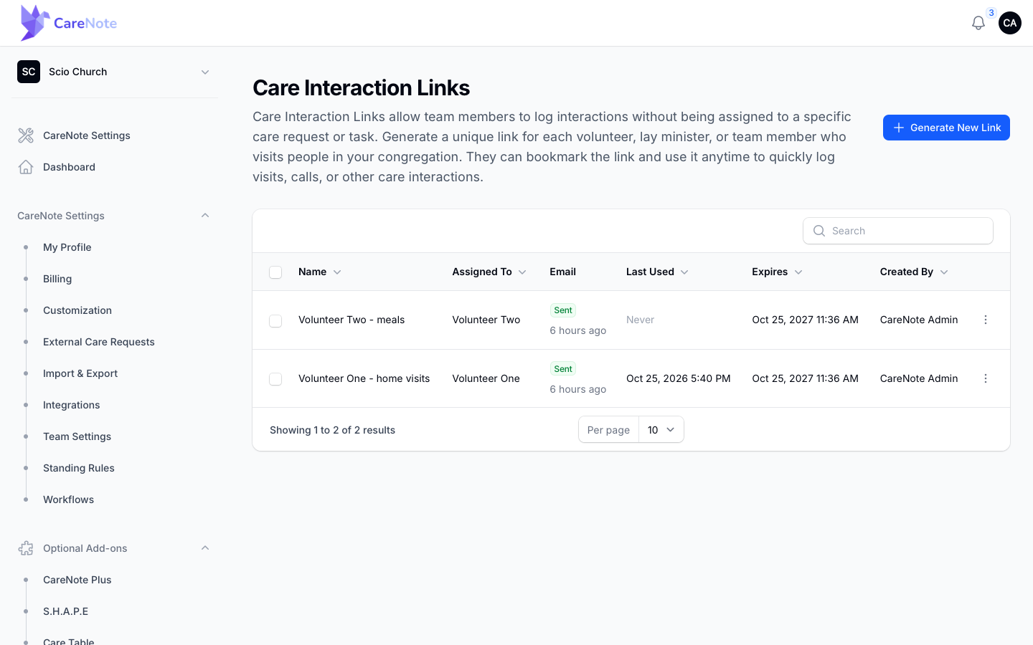Check the Volunteer Two - meals row
Viewport: 1033px width, 645px height.
pyautogui.click(x=275, y=320)
